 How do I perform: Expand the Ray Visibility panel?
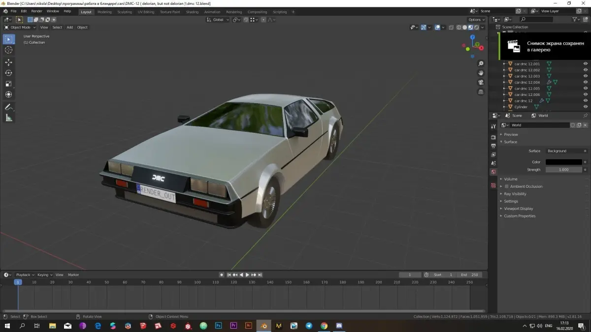[x=514, y=194]
